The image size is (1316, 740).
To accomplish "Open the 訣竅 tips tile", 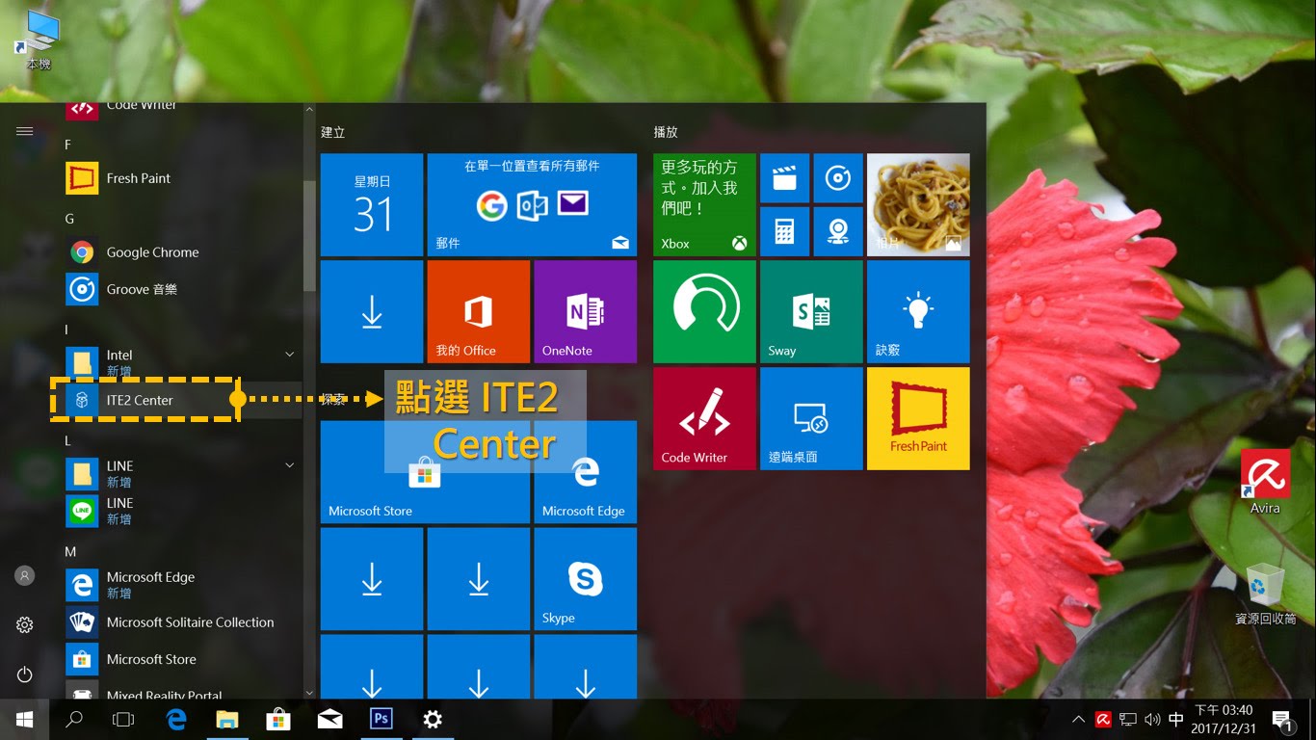I will [918, 311].
